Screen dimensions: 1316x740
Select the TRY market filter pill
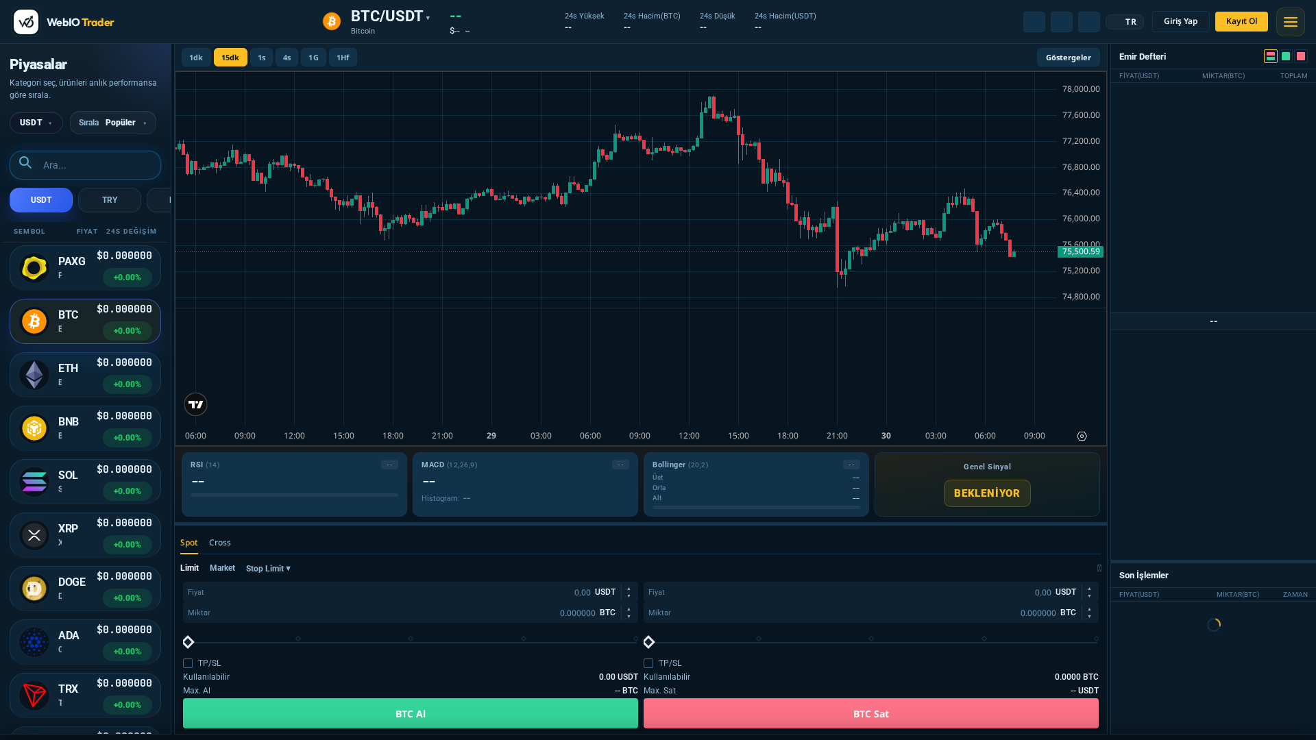pyautogui.click(x=110, y=200)
